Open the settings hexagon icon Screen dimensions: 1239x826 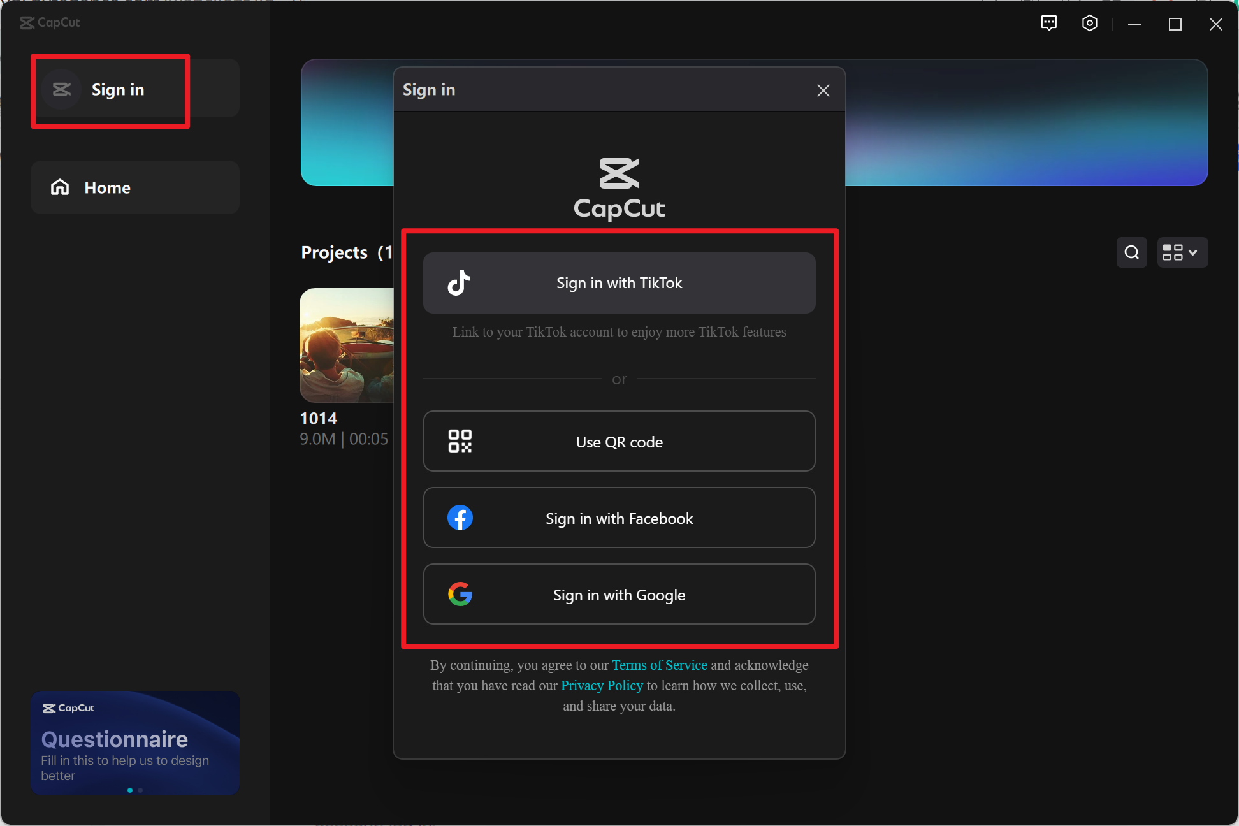click(x=1089, y=24)
